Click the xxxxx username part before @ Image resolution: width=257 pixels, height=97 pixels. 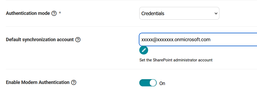pos(147,40)
